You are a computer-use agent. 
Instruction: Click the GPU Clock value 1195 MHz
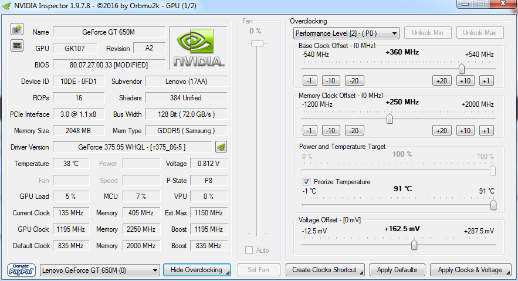[x=71, y=229]
